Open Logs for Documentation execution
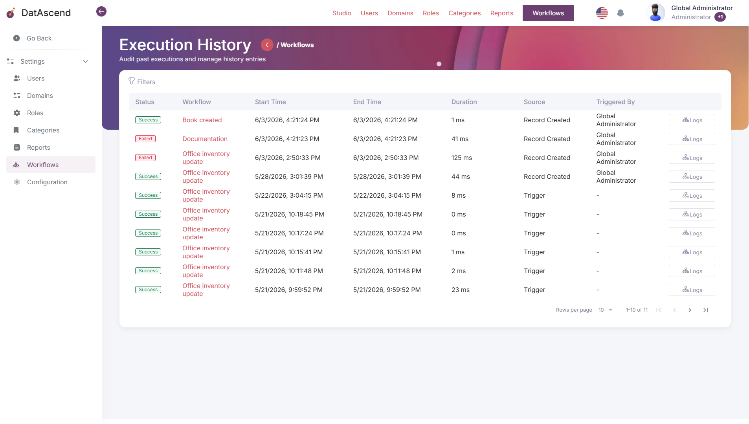Screen dimensions: 749x424 (692, 139)
